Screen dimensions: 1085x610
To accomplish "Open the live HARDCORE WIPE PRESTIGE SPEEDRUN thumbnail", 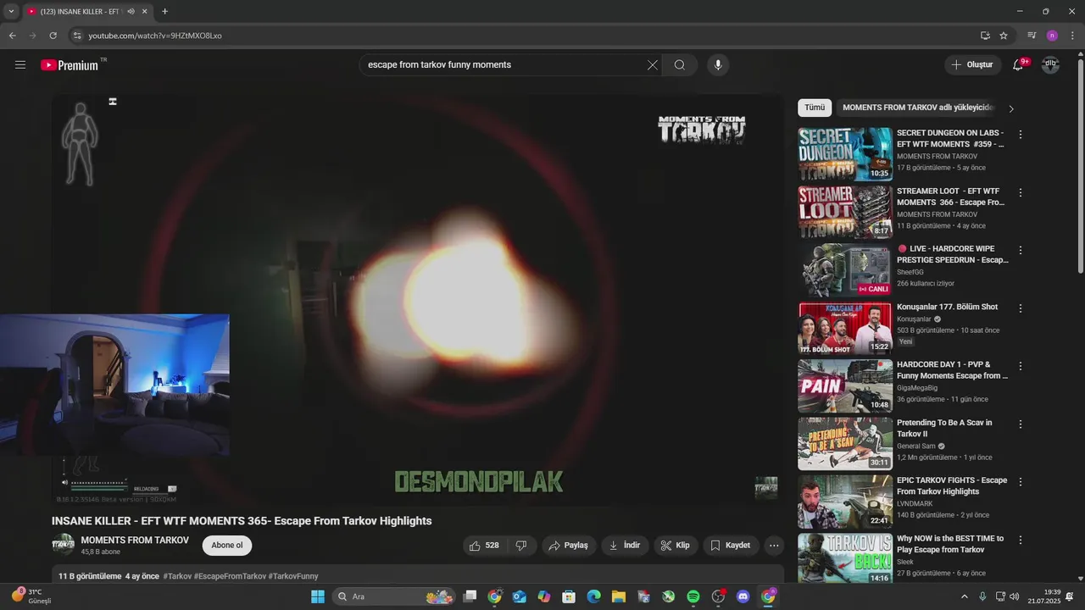I will [x=845, y=270].
